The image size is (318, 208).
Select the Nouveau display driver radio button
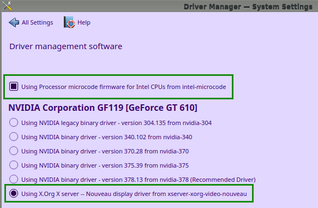[x=14, y=194]
